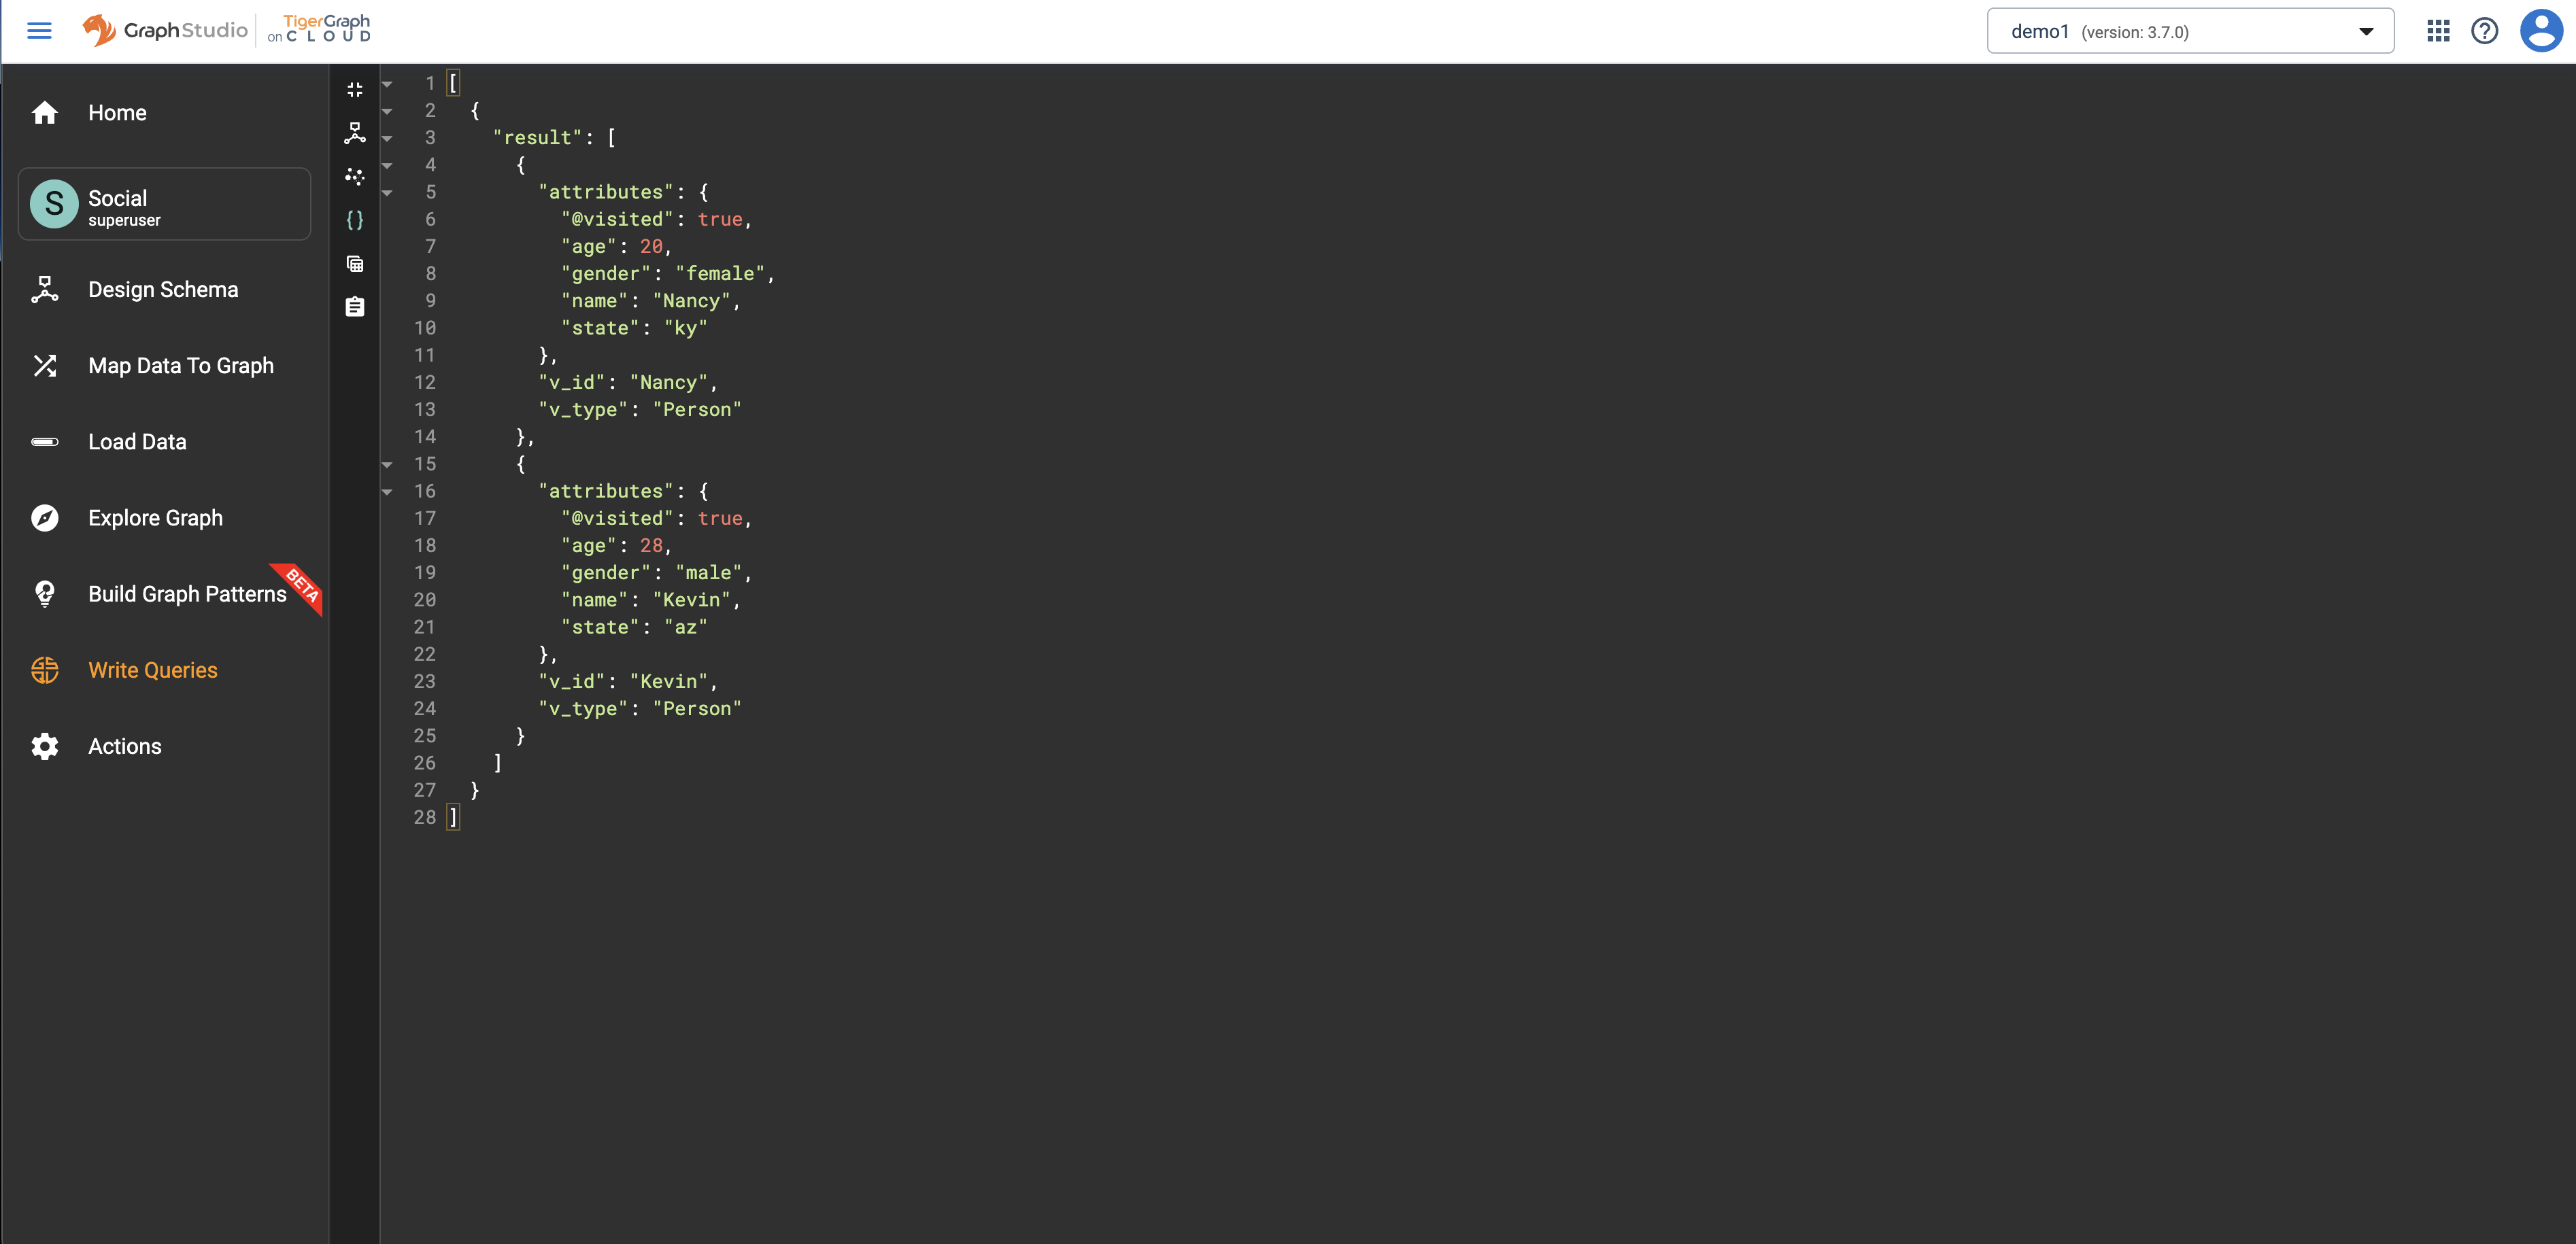Open Map Data To Graph

point(180,365)
